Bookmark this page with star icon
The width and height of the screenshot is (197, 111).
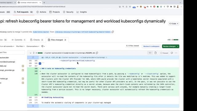click(130, 7)
